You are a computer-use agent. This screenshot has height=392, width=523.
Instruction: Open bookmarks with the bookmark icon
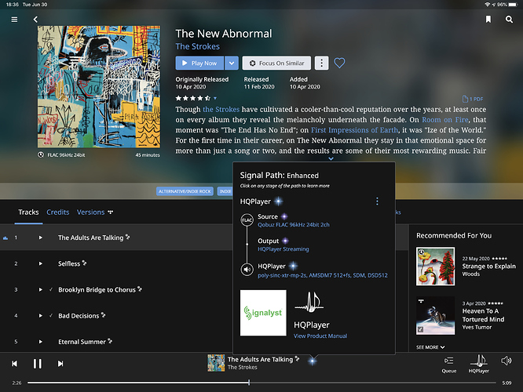coord(488,20)
